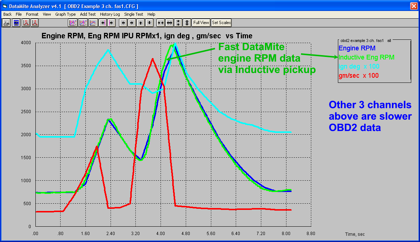The width and height of the screenshot is (420, 242).
Task: Click the Set Scales button
Action: pos(221,23)
